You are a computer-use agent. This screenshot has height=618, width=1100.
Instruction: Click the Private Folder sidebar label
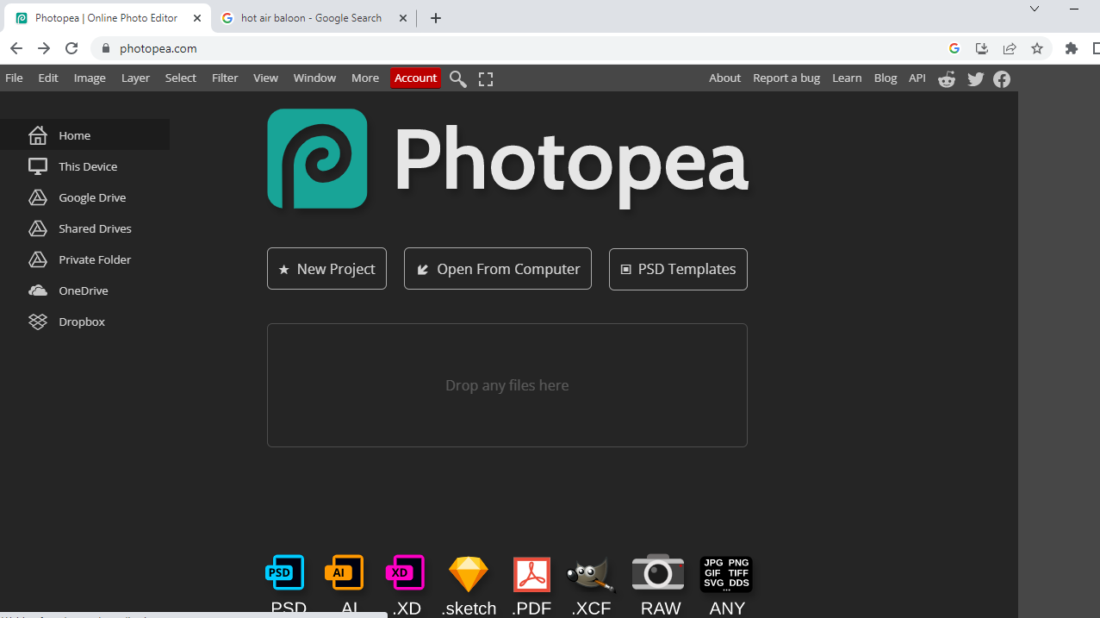click(x=95, y=259)
